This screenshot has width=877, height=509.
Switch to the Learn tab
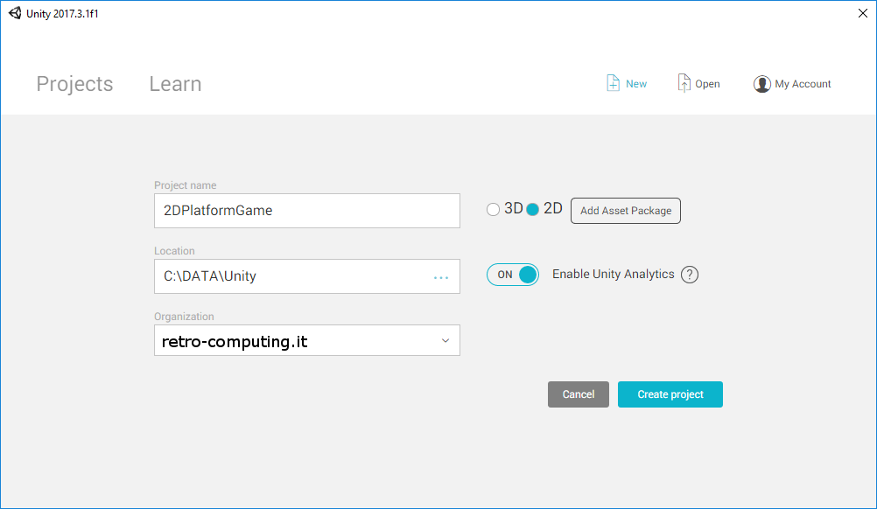[175, 84]
